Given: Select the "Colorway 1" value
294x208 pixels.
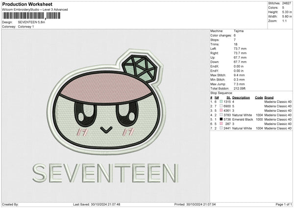Looking at the screenshot, I should 26,26.
